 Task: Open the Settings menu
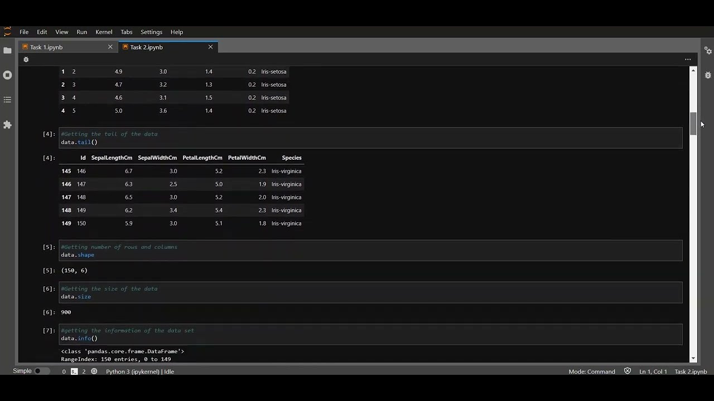pyautogui.click(x=151, y=32)
